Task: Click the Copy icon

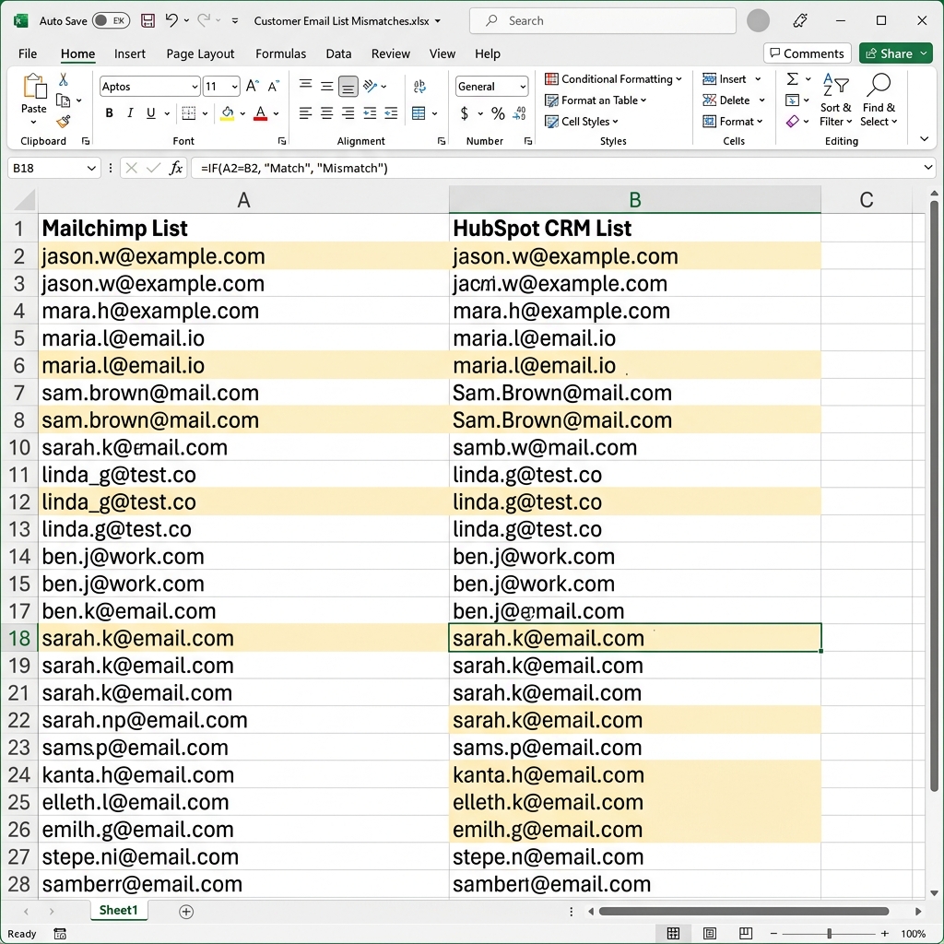Action: click(63, 100)
